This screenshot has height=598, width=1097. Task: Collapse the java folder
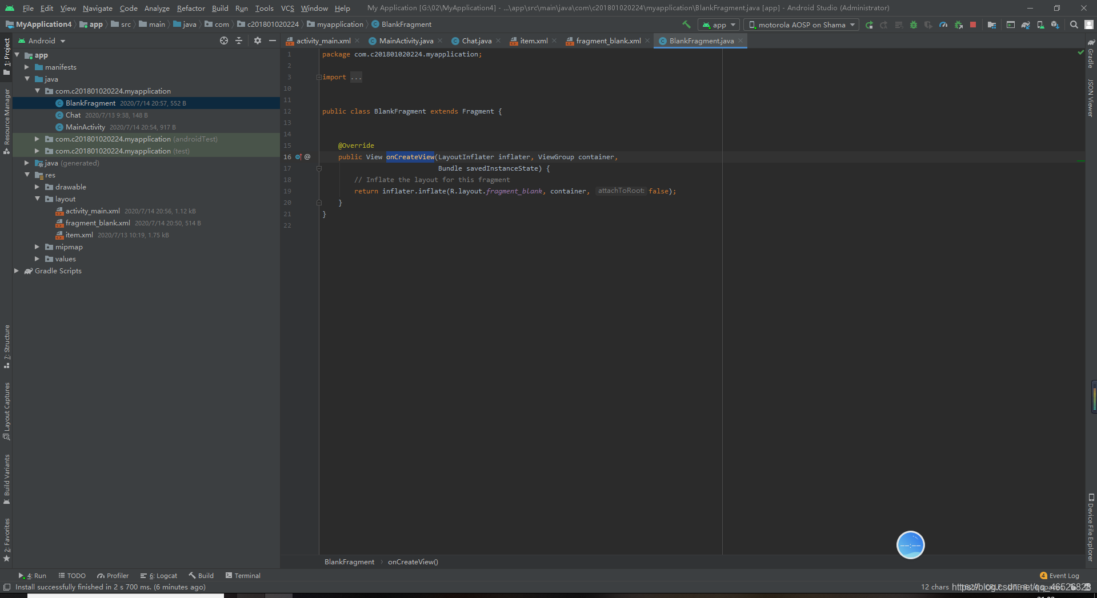pos(27,79)
